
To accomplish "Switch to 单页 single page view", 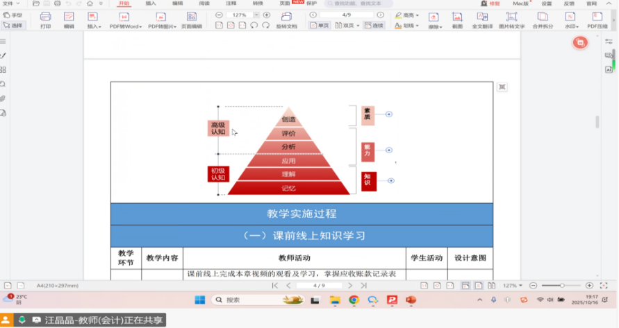I will (320, 26).
